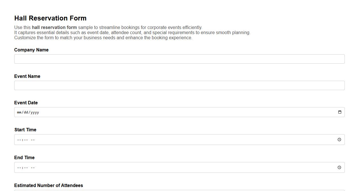Click the Start Time label

(25, 130)
